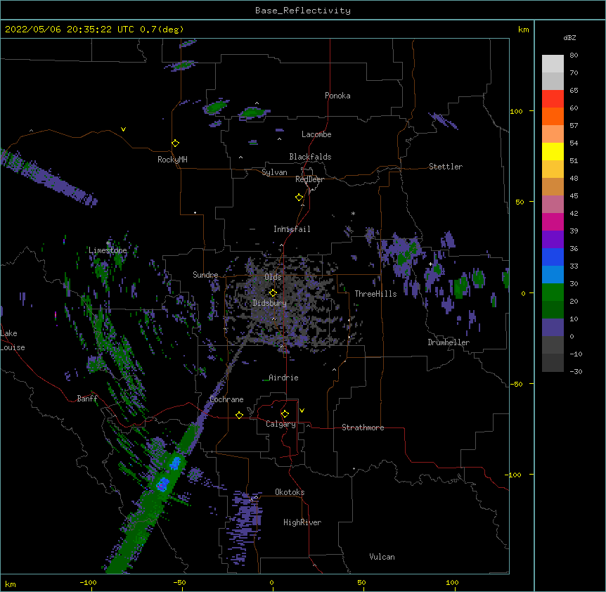Click the Airdrie label
Viewport: 606px width, 592px height.
coord(283,378)
